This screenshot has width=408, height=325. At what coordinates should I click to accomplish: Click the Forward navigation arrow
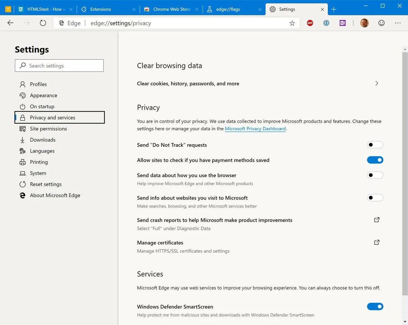(x=27, y=23)
